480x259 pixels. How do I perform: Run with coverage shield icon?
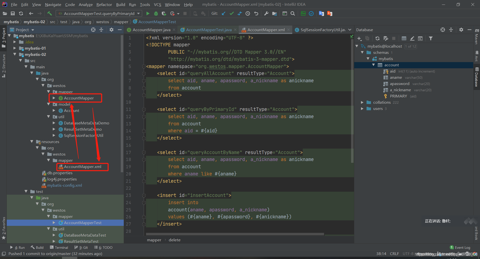point(164,13)
